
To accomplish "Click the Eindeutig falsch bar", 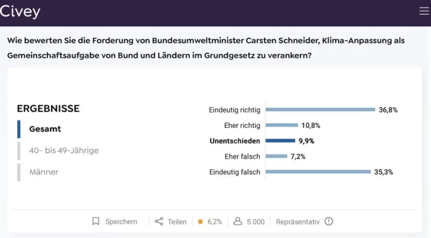I will click(x=318, y=172).
